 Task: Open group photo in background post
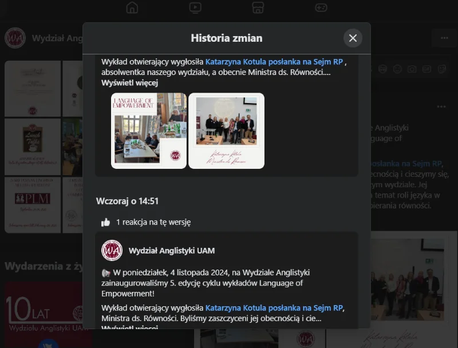408,279
